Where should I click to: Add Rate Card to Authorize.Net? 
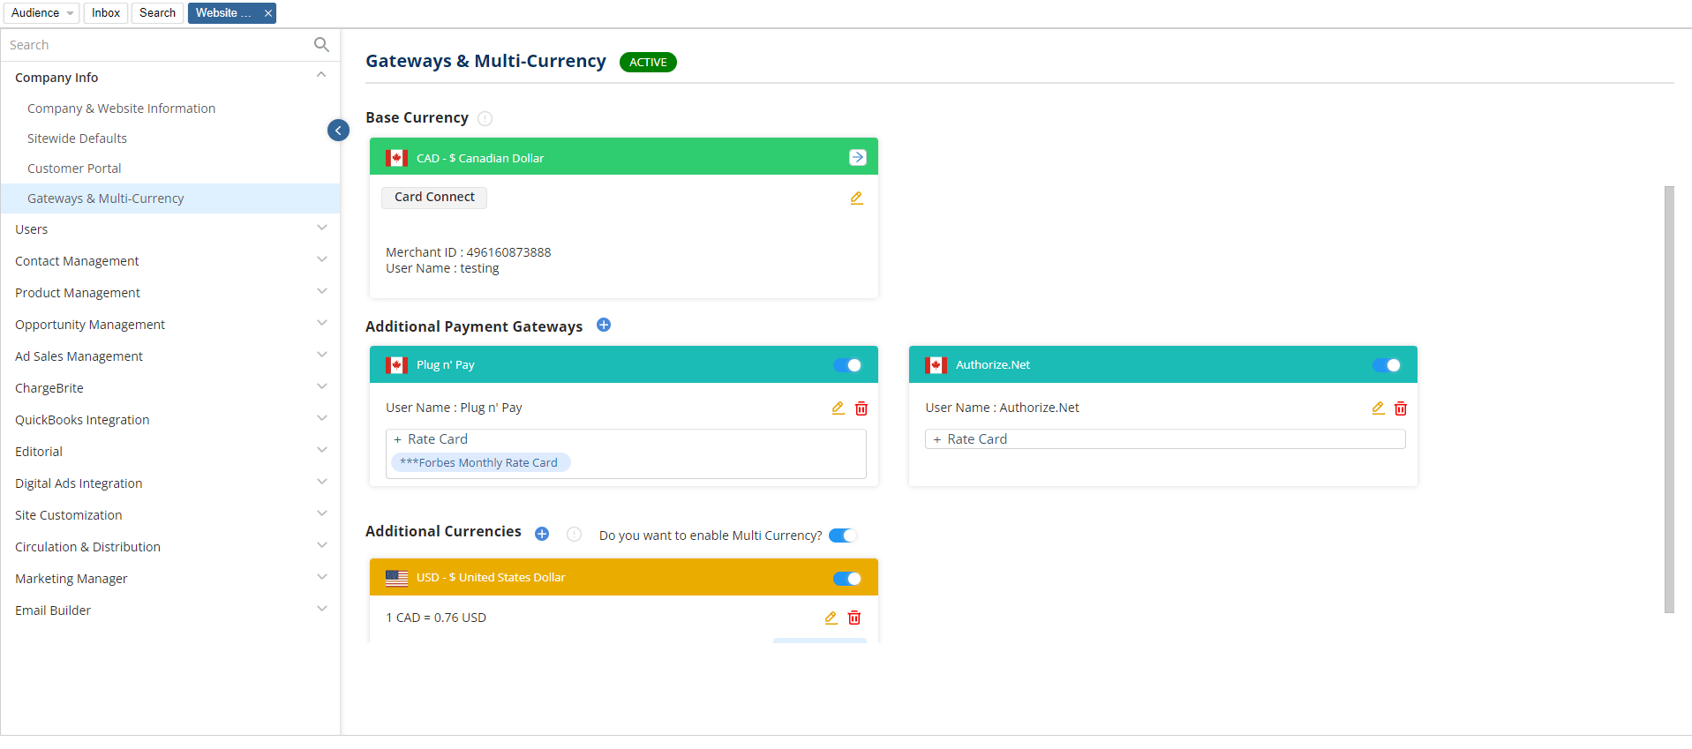tap(970, 439)
